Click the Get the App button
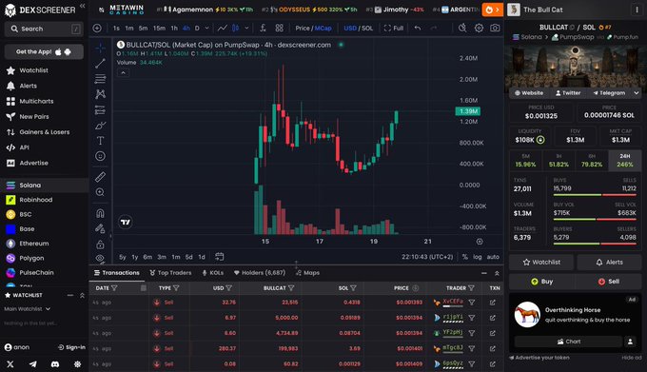 click(x=44, y=52)
